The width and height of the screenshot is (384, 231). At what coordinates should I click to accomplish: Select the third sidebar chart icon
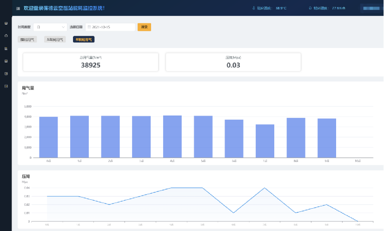pyautogui.click(x=6, y=48)
